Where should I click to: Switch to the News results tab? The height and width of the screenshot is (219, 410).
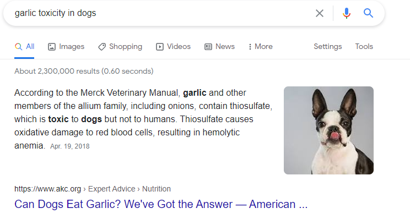[x=220, y=46]
